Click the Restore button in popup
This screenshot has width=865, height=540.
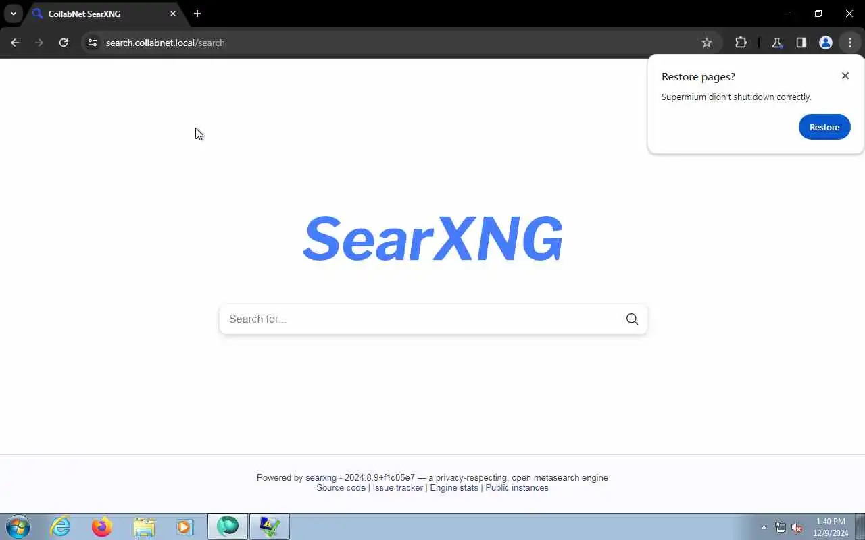(824, 127)
